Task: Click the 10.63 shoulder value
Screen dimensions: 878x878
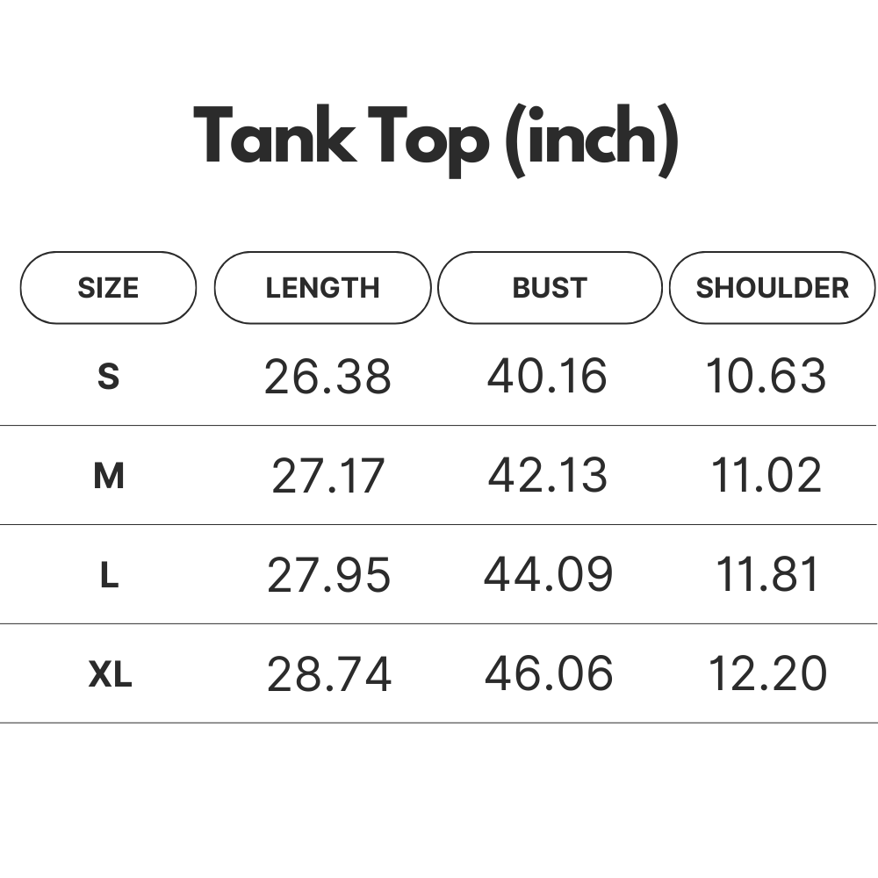Action: 766,376
